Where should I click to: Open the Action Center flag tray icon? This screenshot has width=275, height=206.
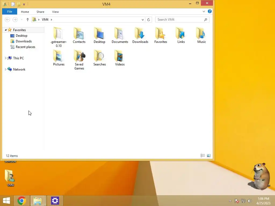pos(237,201)
